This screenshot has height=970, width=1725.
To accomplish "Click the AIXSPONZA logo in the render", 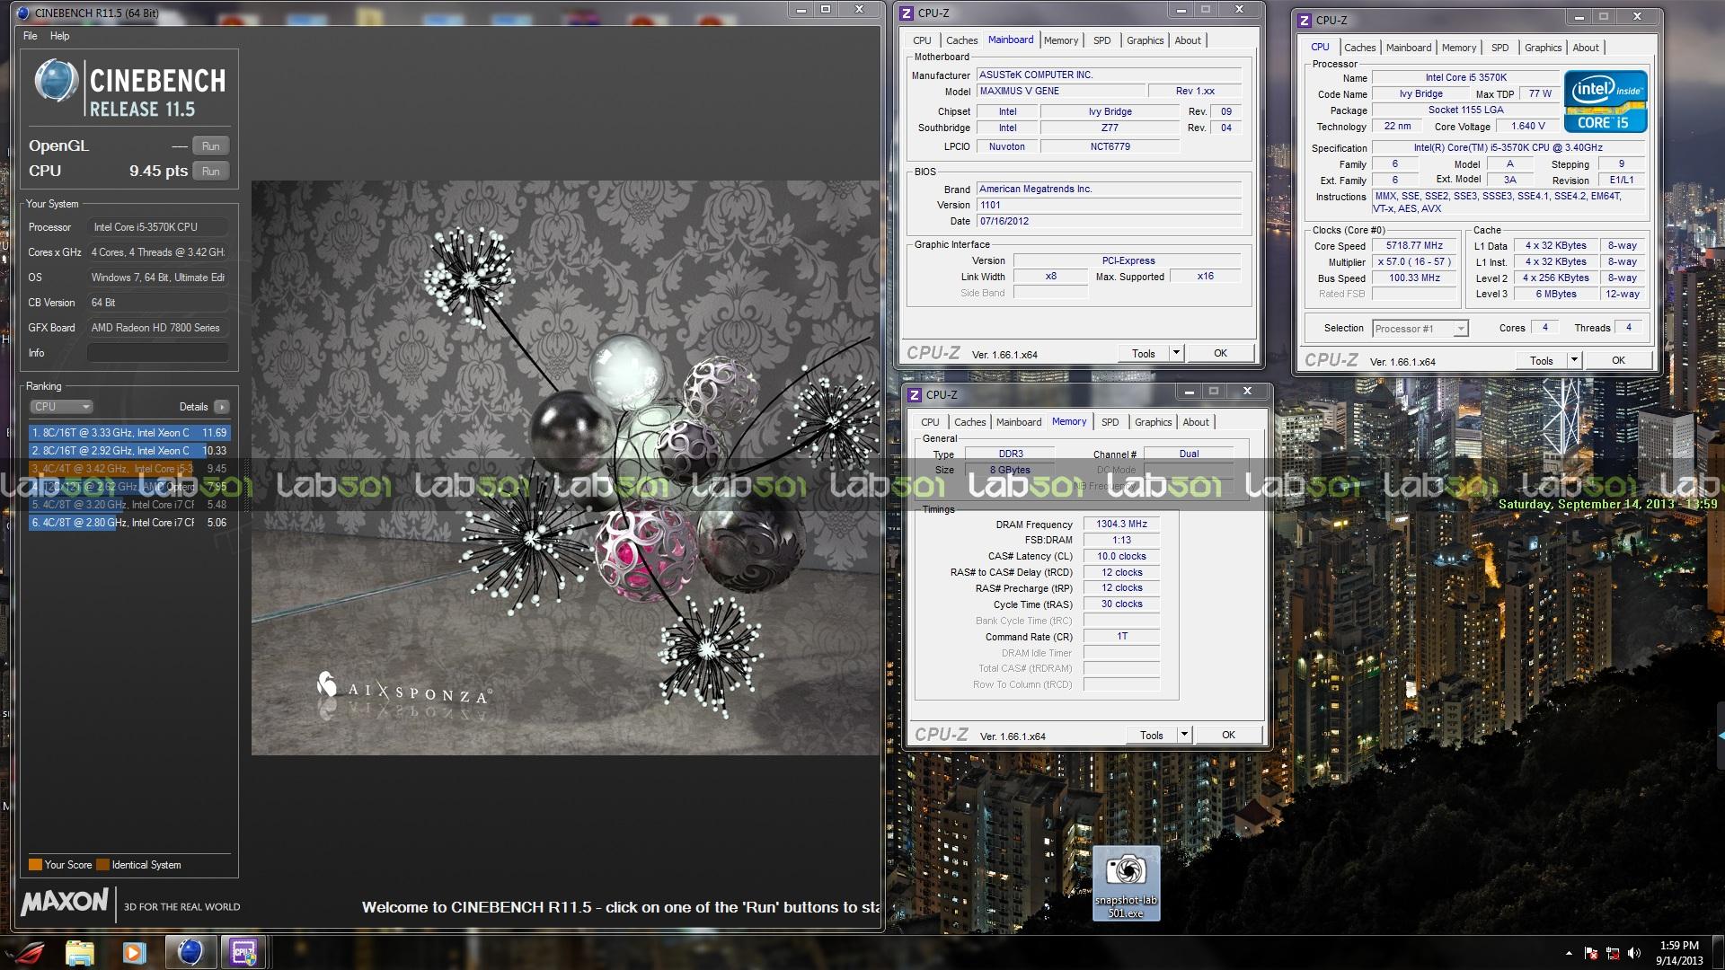I will click(x=403, y=689).
